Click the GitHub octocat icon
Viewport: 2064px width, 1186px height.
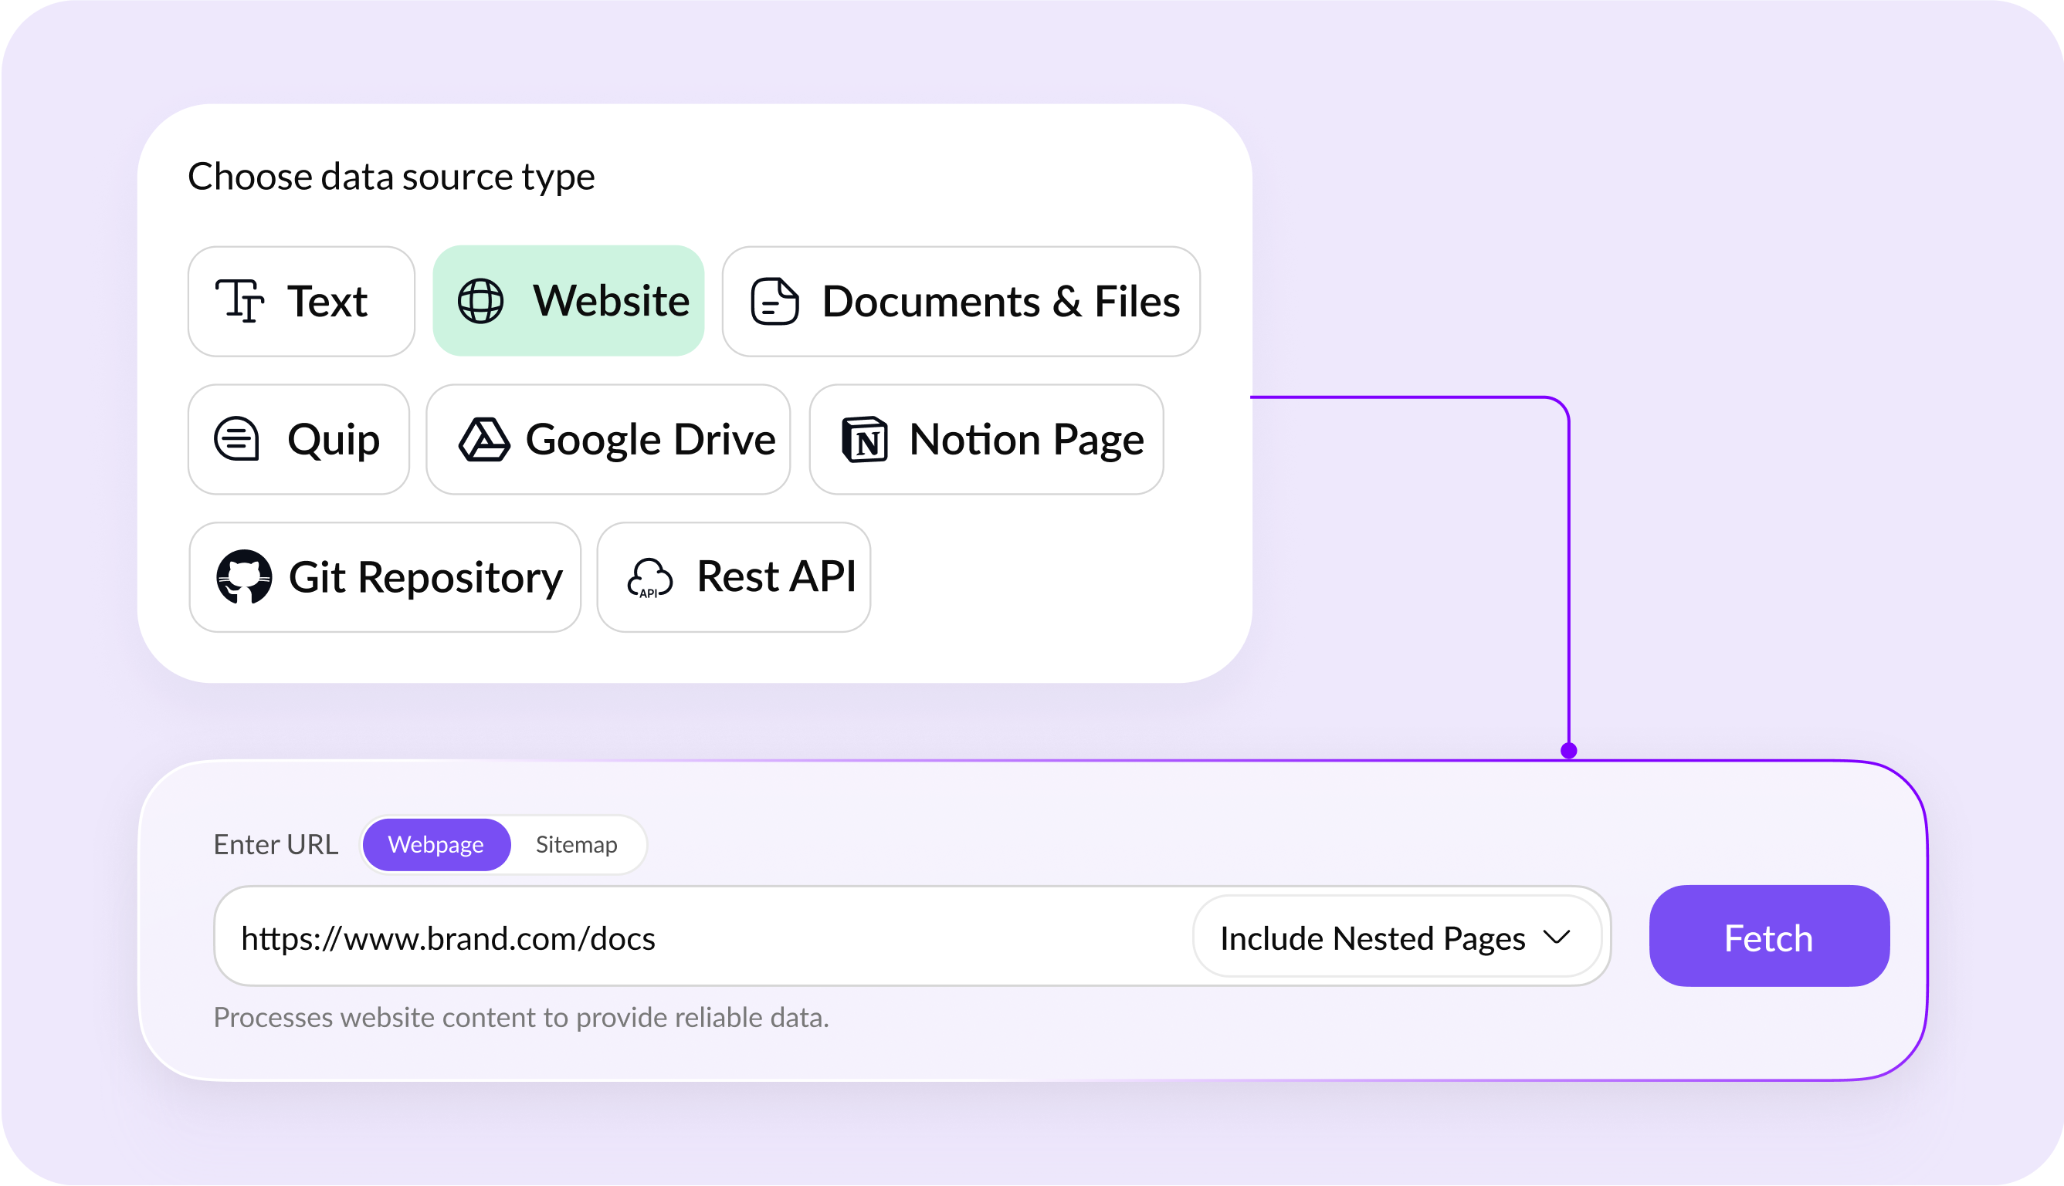tap(244, 576)
